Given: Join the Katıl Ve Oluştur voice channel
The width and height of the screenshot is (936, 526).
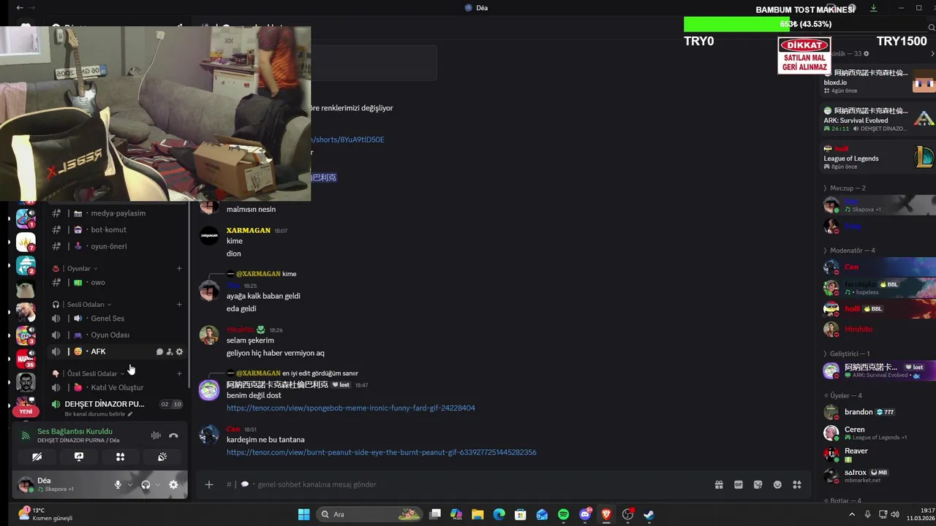Looking at the screenshot, I should coord(117,387).
